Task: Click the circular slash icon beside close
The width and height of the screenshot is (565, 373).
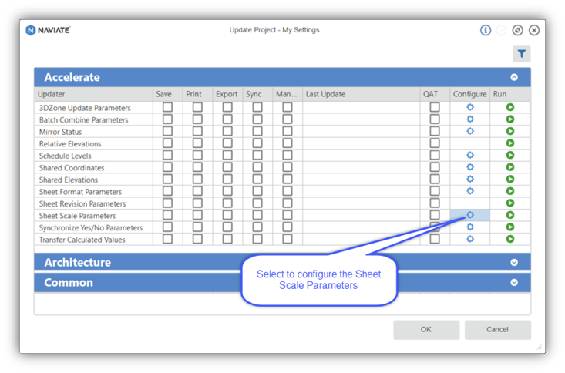Action: click(517, 30)
